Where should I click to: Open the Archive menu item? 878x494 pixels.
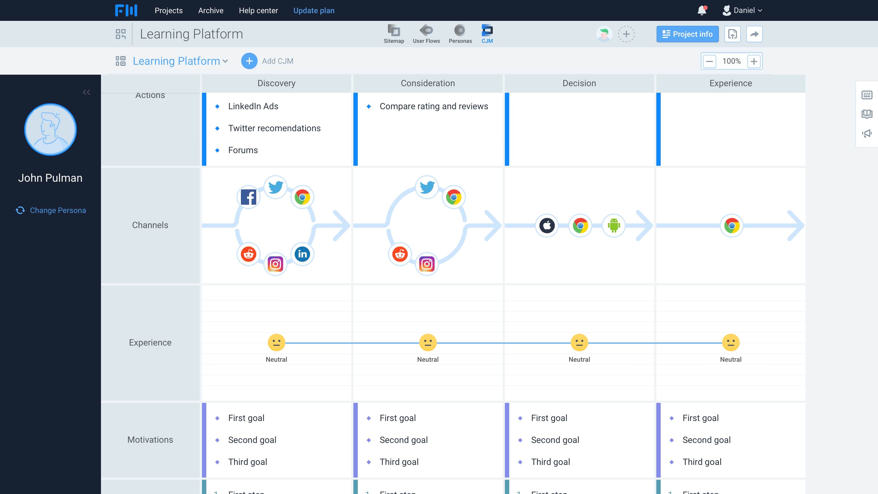tap(210, 10)
